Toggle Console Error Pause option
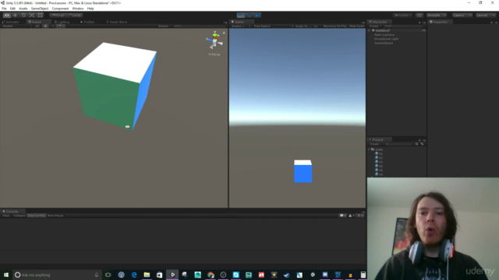Image resolution: width=499 pixels, height=280 pixels. [55, 215]
